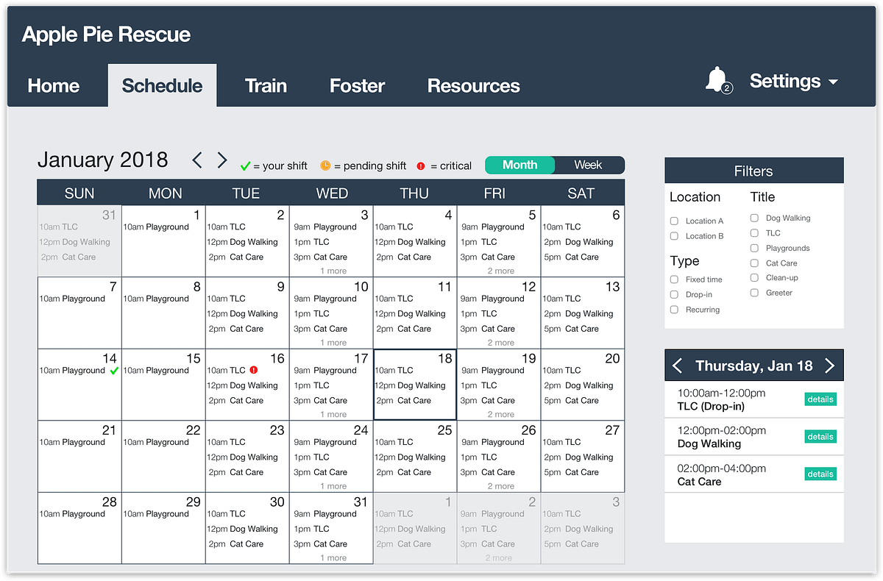This screenshot has width=883, height=581.
Task: Select the January 25 calendar cell
Action: [x=414, y=456]
